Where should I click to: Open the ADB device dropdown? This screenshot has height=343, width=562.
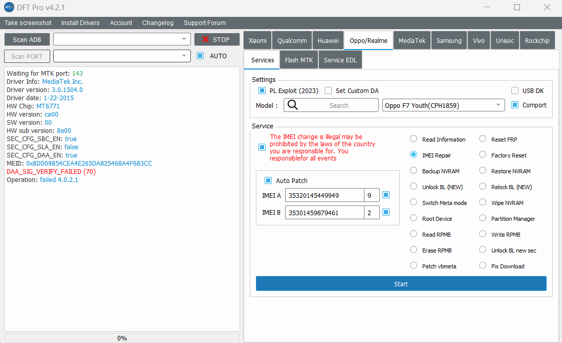122,39
